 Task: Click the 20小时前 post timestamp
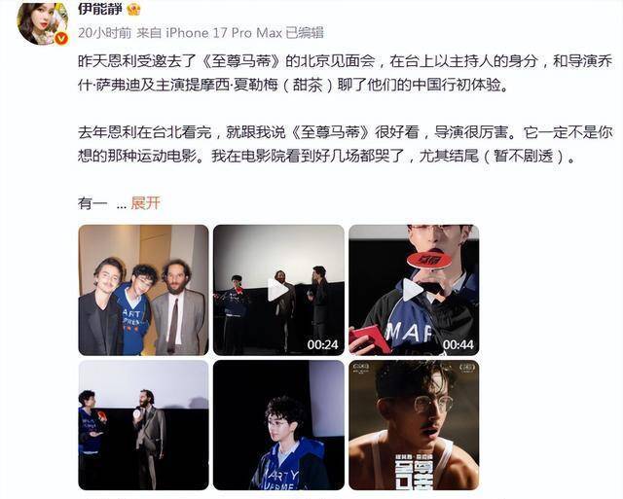point(104,33)
